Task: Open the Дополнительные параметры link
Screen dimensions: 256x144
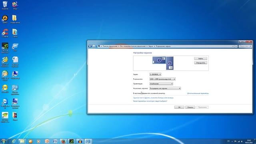Action: click(x=198, y=93)
